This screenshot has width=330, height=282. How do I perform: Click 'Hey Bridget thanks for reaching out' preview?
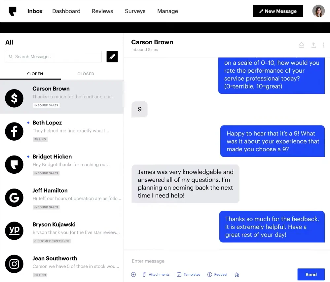coord(72,164)
